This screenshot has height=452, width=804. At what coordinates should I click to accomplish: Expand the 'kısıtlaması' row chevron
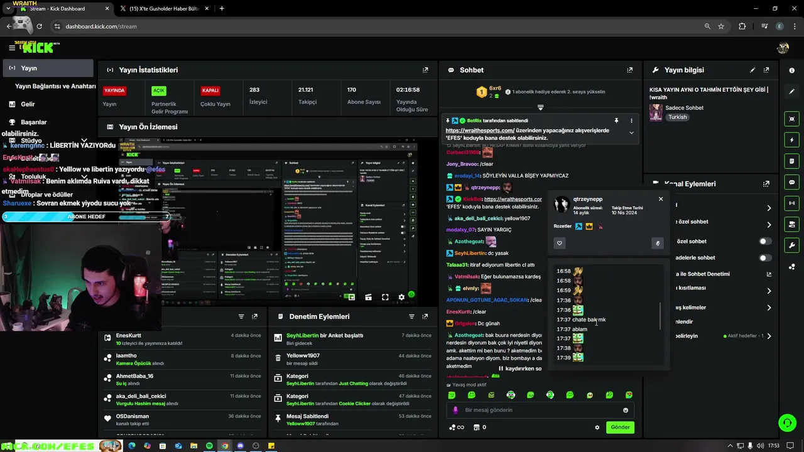(x=769, y=291)
